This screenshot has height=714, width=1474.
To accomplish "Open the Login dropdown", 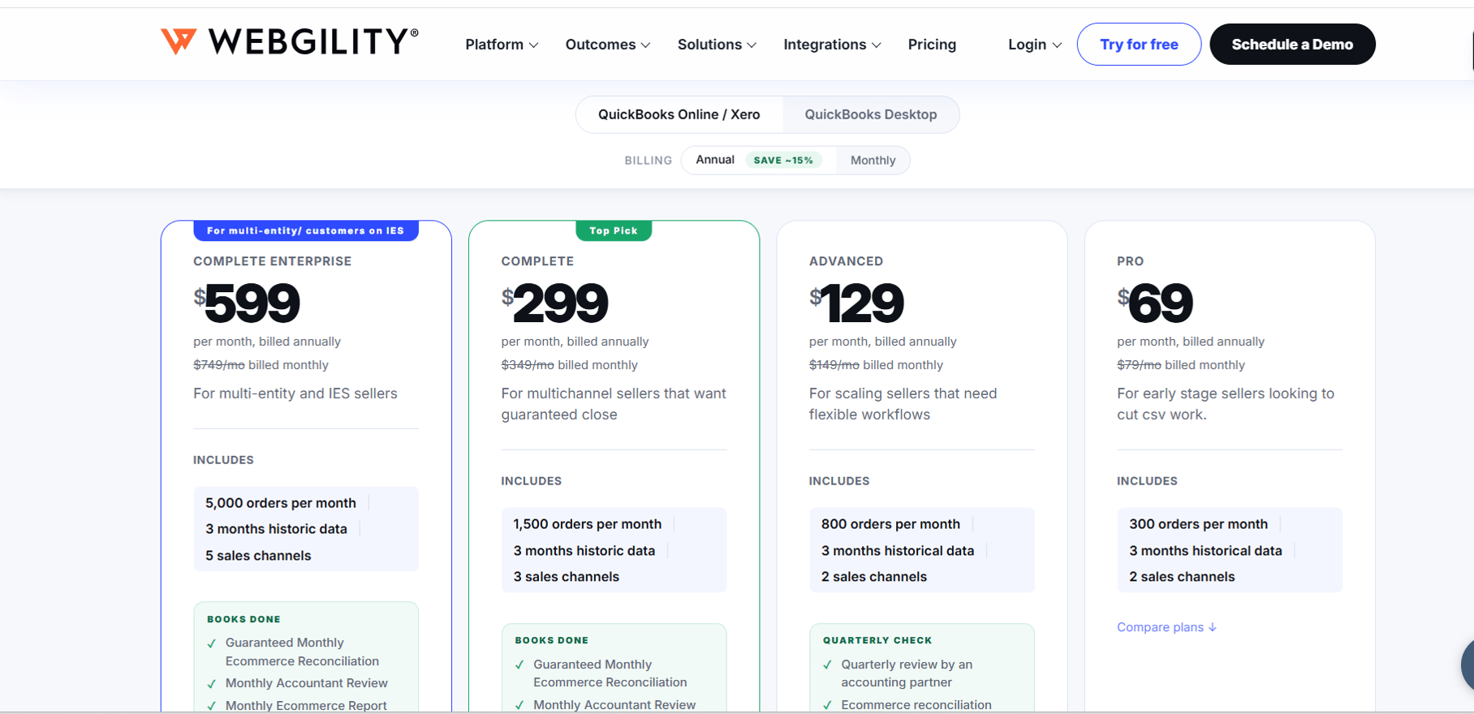I will point(1035,45).
